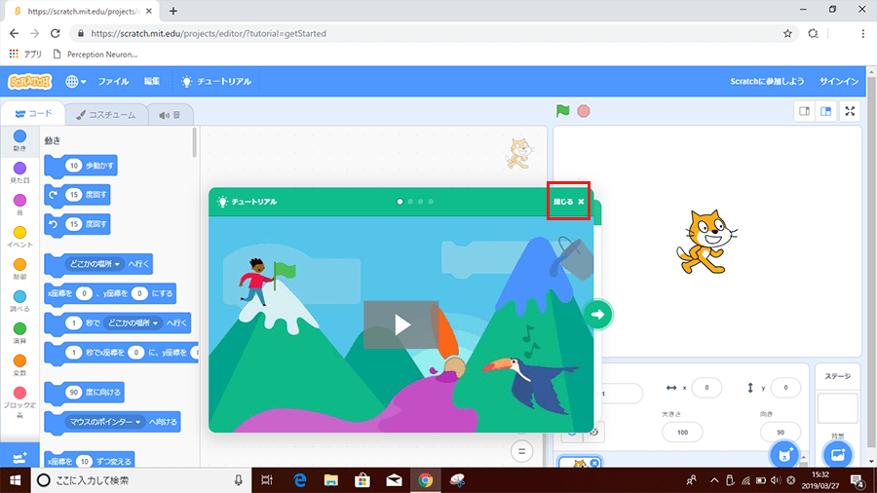Close the tutorial with 閉じる
Image resolution: width=877 pixels, height=493 pixels.
(x=569, y=202)
